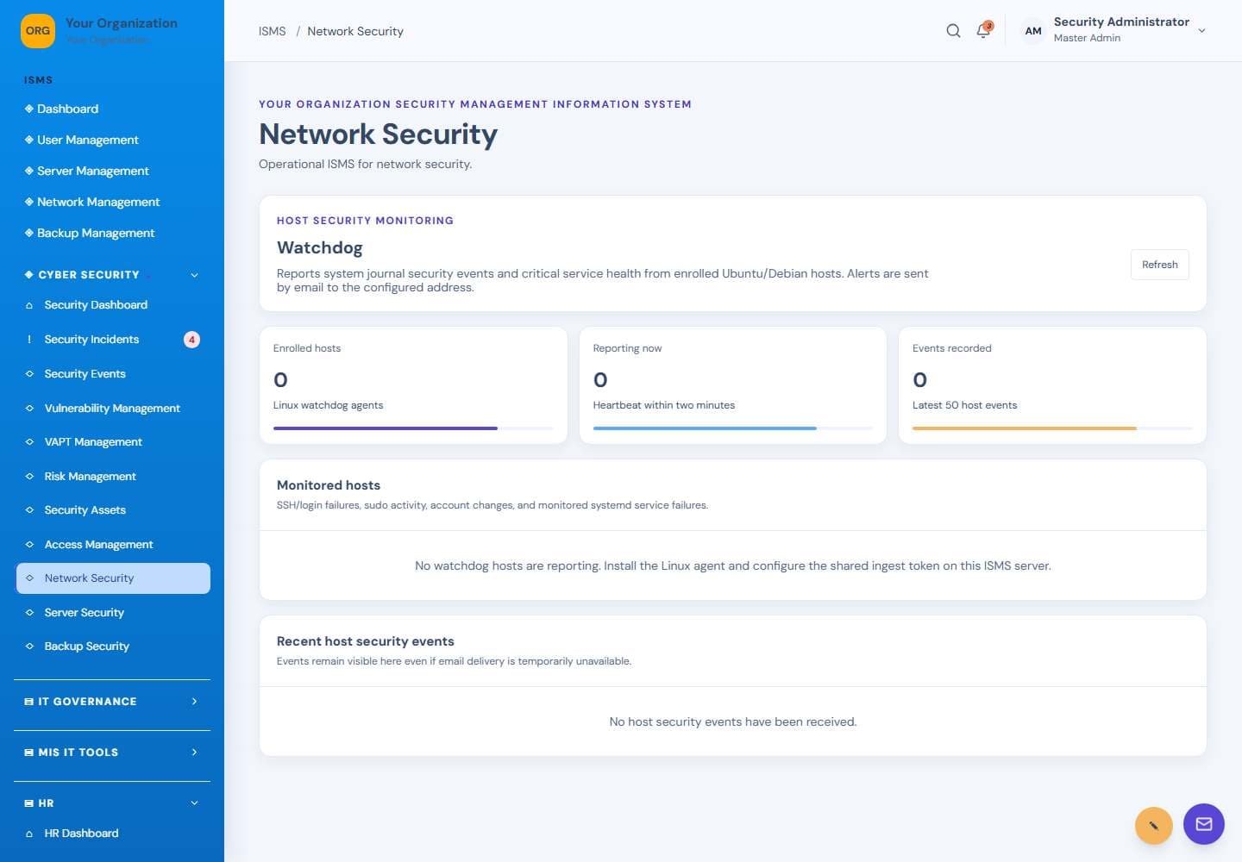Click the home icon beside HR Dashboard

(x=29, y=834)
